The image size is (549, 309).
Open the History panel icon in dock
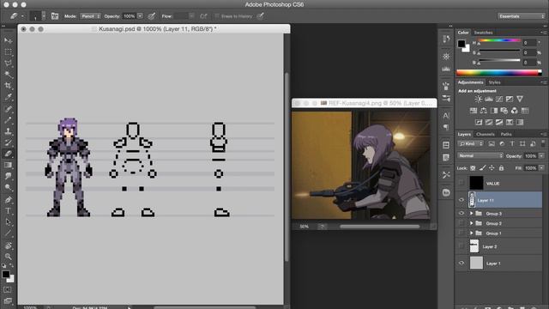click(x=446, y=39)
